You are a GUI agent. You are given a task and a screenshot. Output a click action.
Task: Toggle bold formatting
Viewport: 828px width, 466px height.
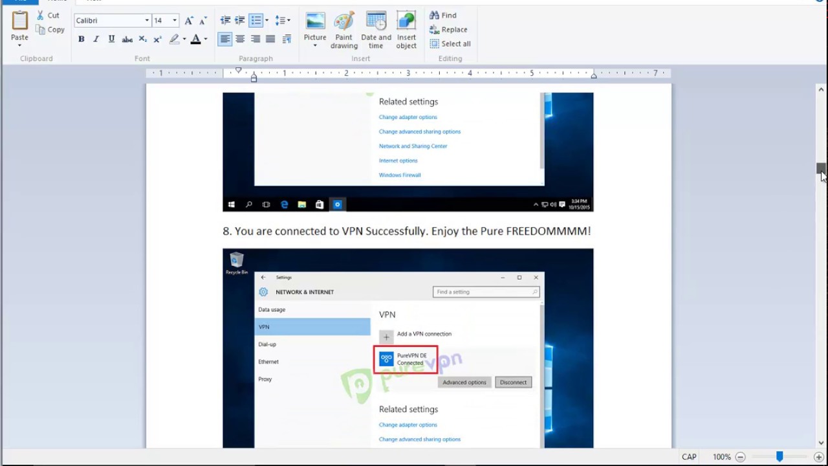[x=82, y=39]
